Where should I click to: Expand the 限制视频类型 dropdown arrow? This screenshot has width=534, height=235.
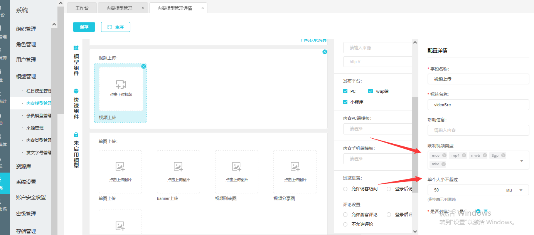(x=522, y=161)
